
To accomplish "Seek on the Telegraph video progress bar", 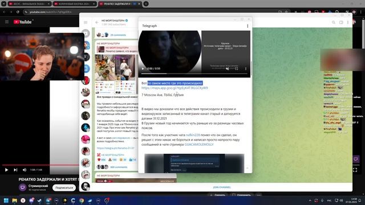I will [x=194, y=73].
